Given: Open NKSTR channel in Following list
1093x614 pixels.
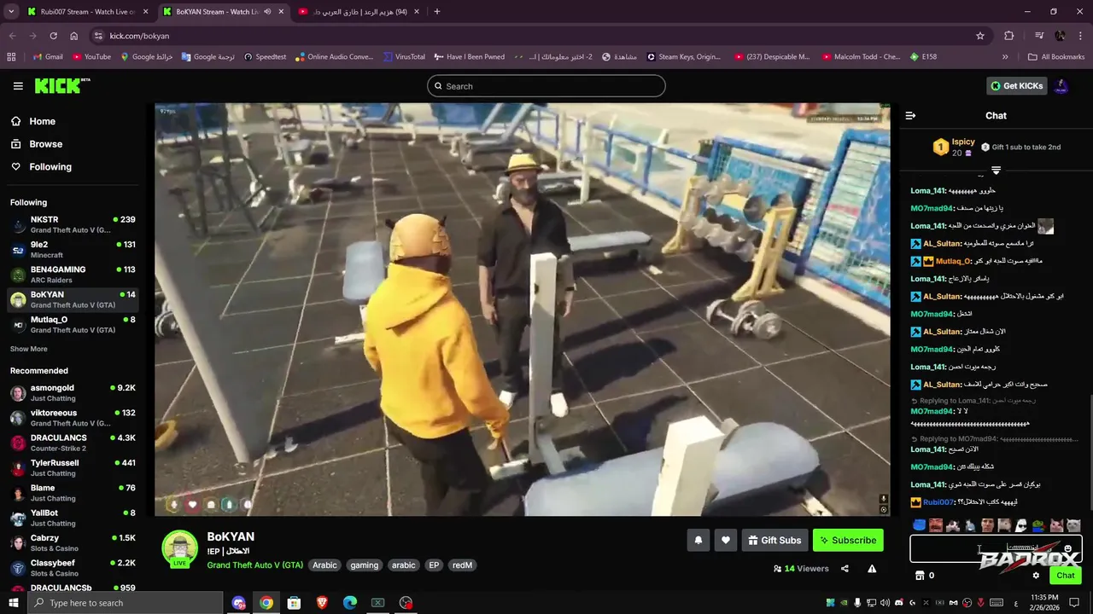Looking at the screenshot, I should tap(73, 224).
